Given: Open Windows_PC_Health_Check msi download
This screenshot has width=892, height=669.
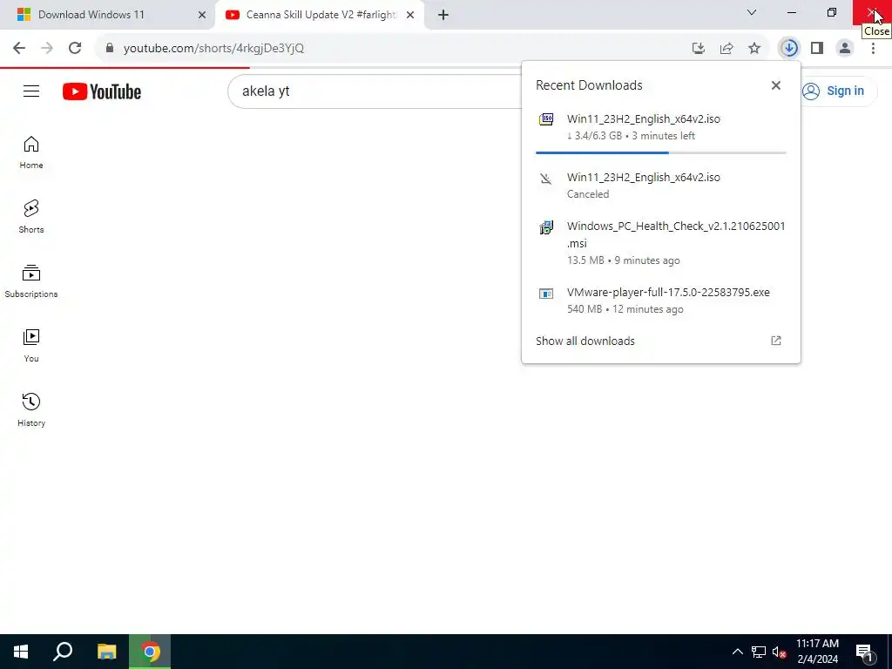Looking at the screenshot, I should [x=660, y=243].
